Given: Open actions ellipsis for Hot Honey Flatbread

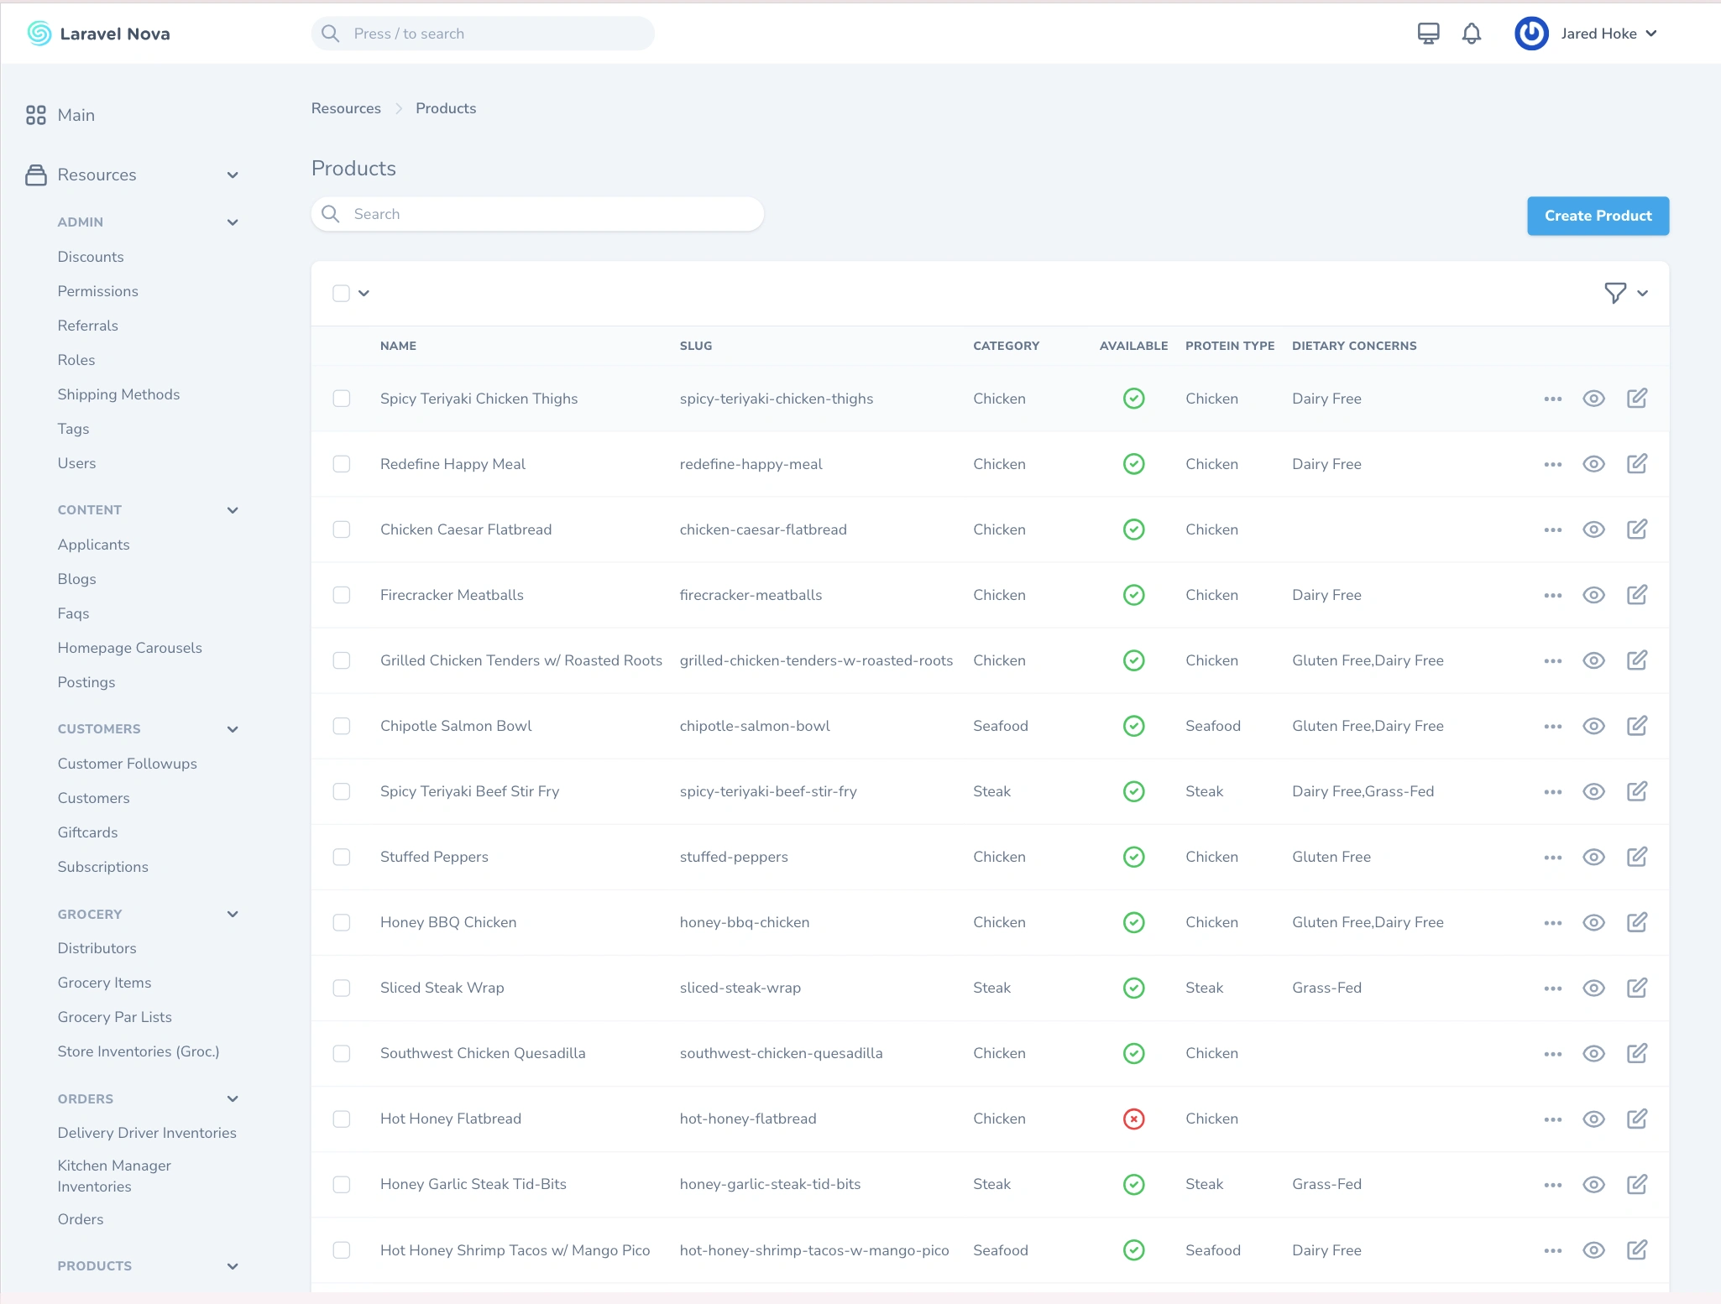Looking at the screenshot, I should [x=1552, y=1119].
